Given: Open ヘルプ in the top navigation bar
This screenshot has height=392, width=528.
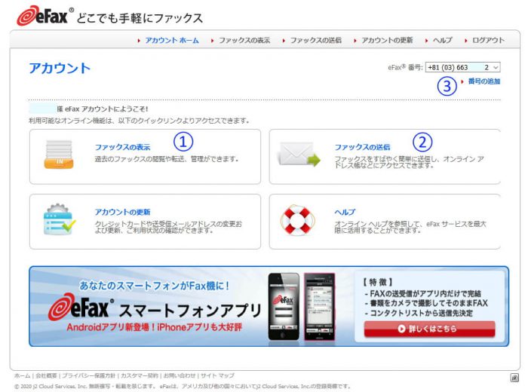Looking at the screenshot, I should coord(443,41).
